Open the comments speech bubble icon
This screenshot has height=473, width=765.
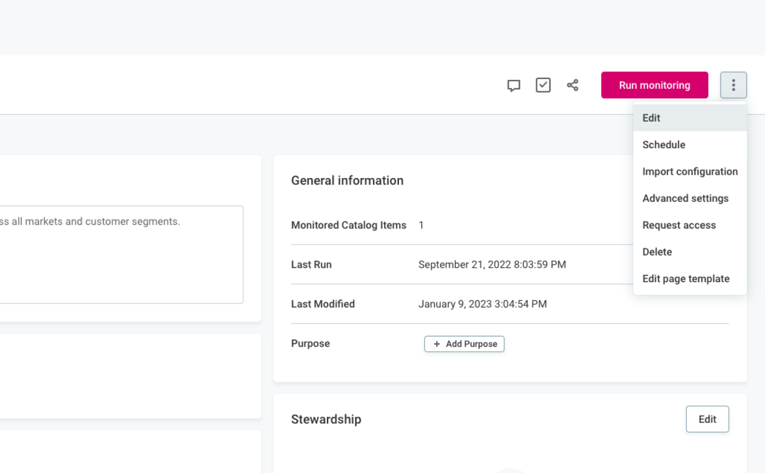point(513,86)
